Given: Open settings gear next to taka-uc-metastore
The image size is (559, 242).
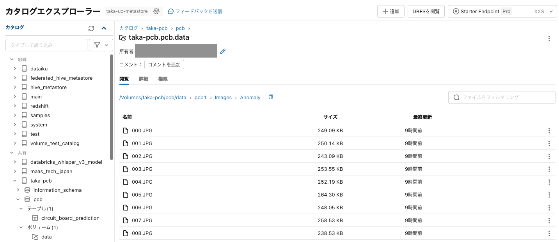Looking at the screenshot, I should 156,11.
